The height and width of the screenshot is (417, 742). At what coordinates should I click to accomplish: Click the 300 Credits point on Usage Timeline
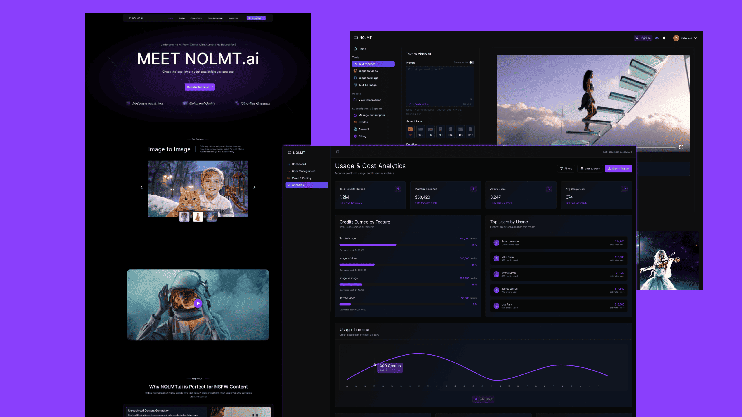coord(375,365)
